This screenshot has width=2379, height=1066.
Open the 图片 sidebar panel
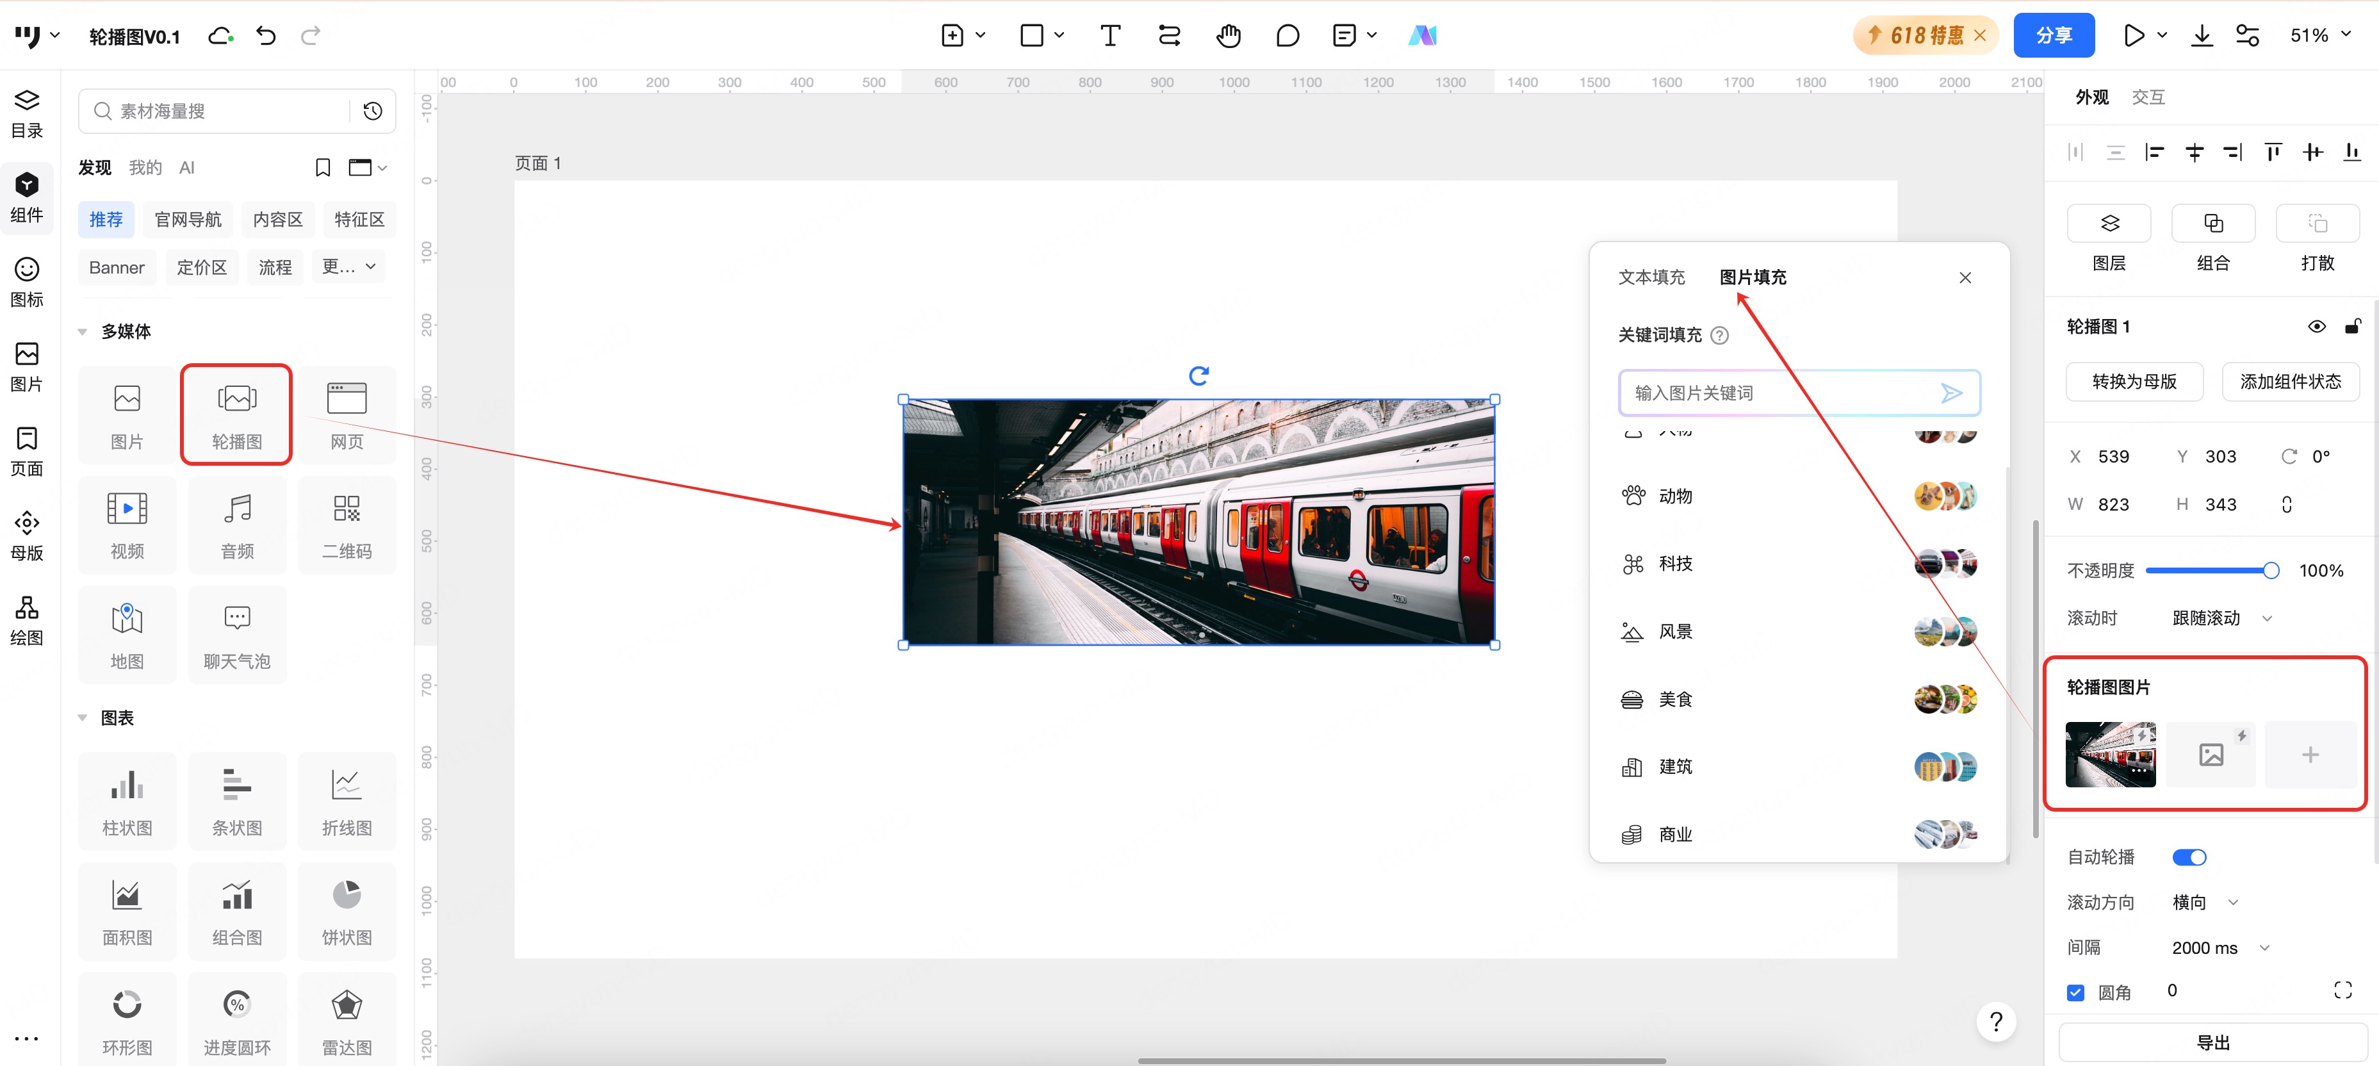click(27, 366)
